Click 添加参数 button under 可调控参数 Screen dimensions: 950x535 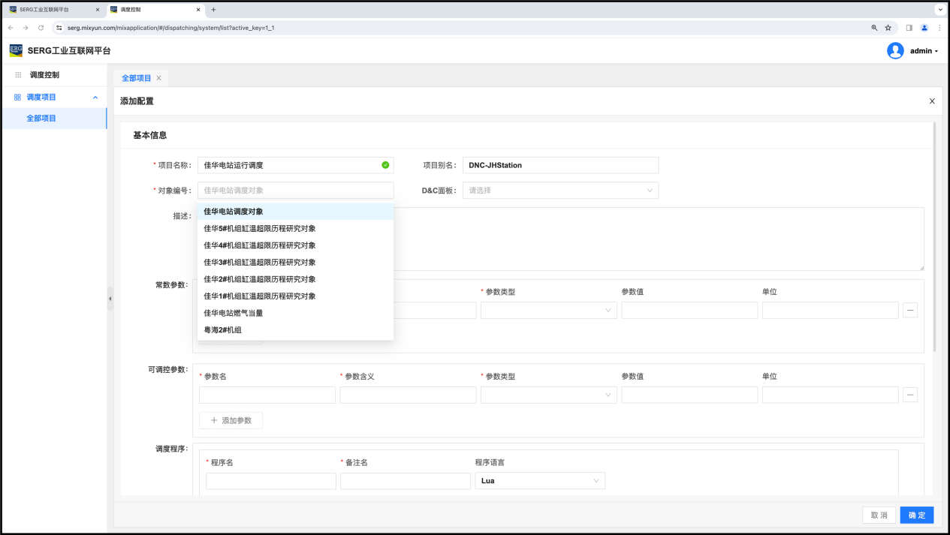click(231, 420)
